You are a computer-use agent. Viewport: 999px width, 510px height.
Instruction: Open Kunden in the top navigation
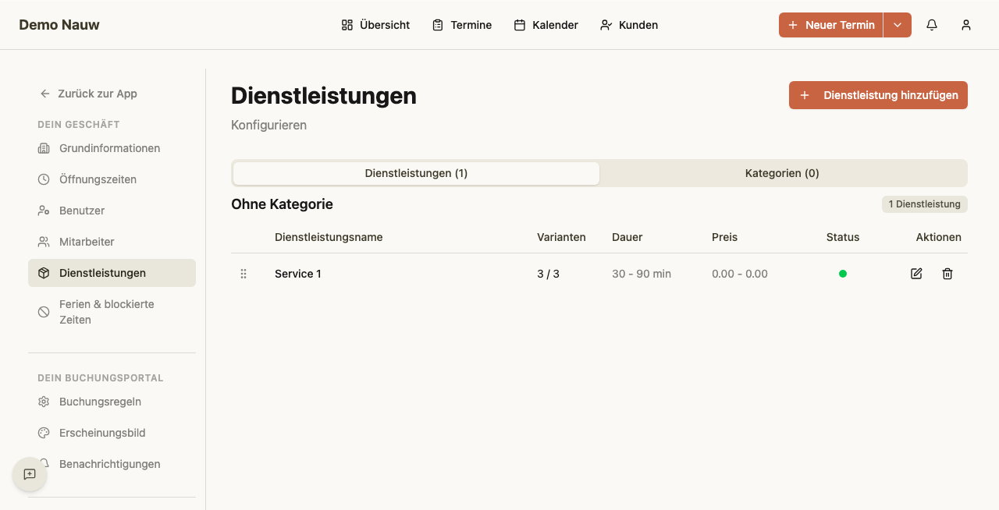coord(629,25)
